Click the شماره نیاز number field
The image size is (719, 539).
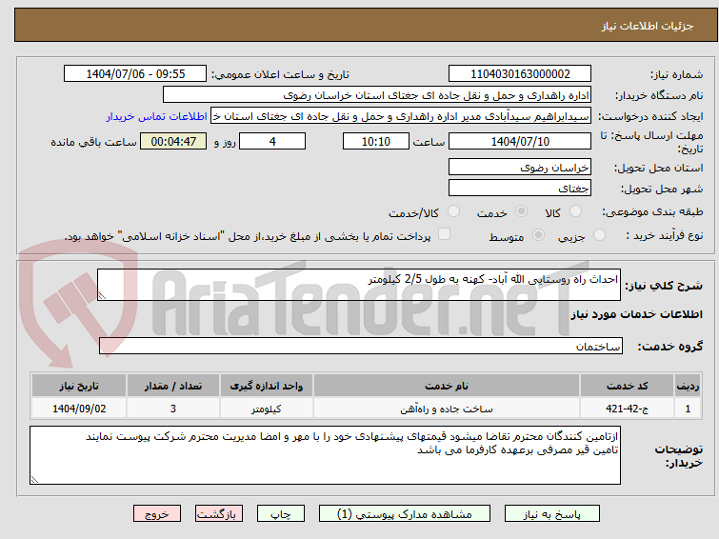(520, 74)
